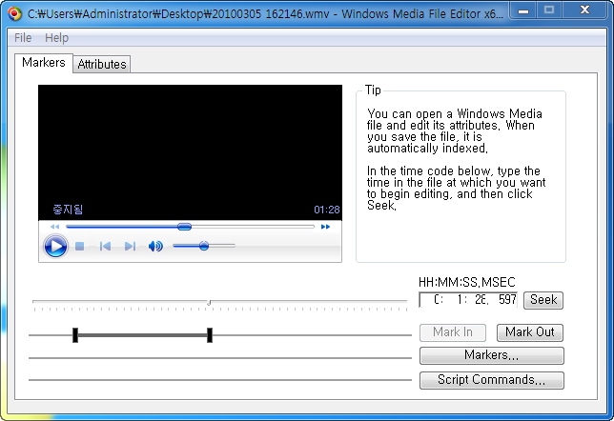Viewport: 614px width, 421px height.
Task: Click the black video display area
Action: [x=190, y=152]
